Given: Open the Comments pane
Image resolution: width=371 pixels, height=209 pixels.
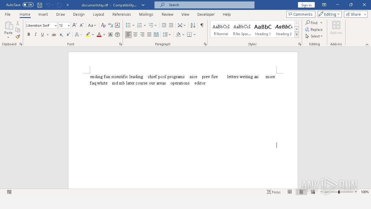Looking at the screenshot, I should [301, 14].
